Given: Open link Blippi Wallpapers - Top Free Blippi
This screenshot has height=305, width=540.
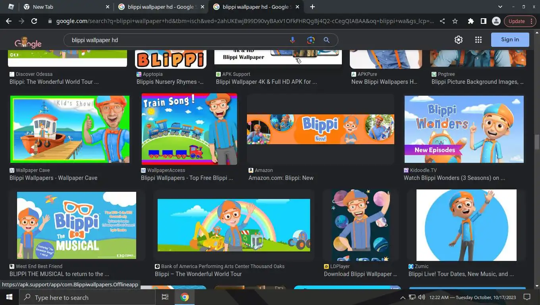Looking at the screenshot, I should coord(187,178).
